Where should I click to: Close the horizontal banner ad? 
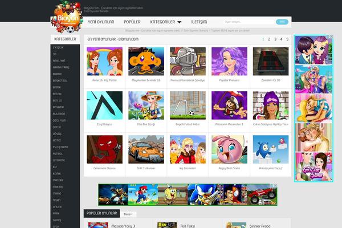click(x=275, y=185)
